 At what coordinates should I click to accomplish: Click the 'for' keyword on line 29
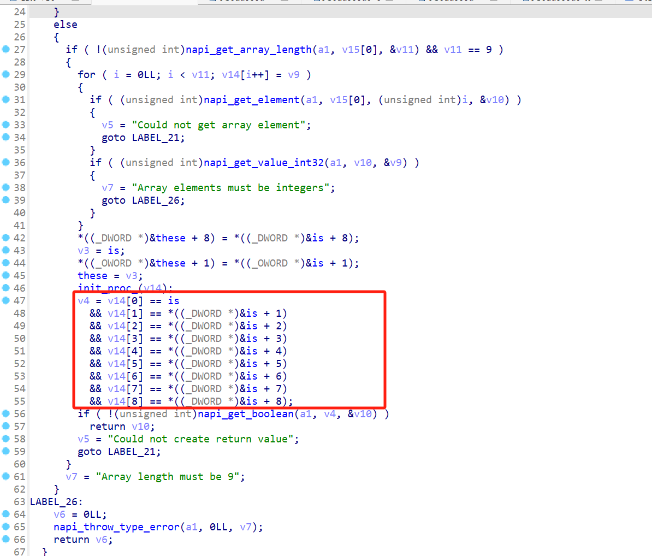click(86, 75)
